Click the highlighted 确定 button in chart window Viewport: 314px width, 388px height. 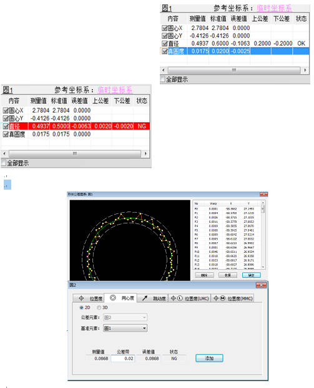[252, 275]
